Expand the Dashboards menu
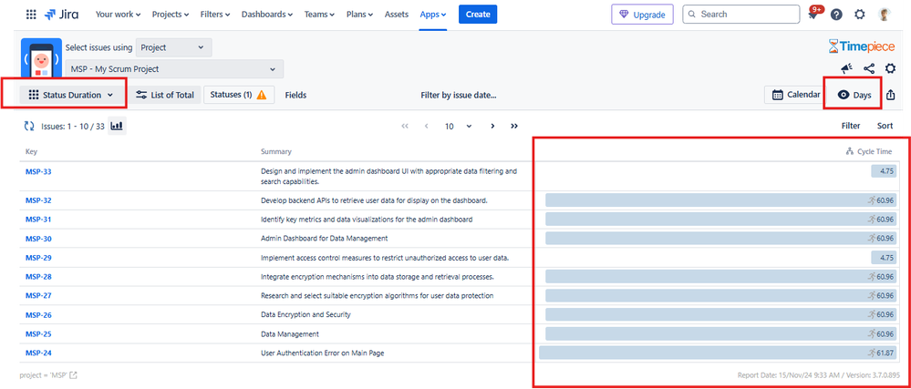The image size is (911, 389). pos(267,15)
